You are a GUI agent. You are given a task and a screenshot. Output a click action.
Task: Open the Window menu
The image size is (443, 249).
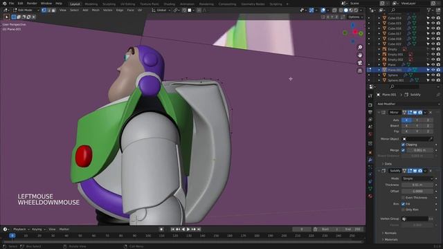pos(46,3)
